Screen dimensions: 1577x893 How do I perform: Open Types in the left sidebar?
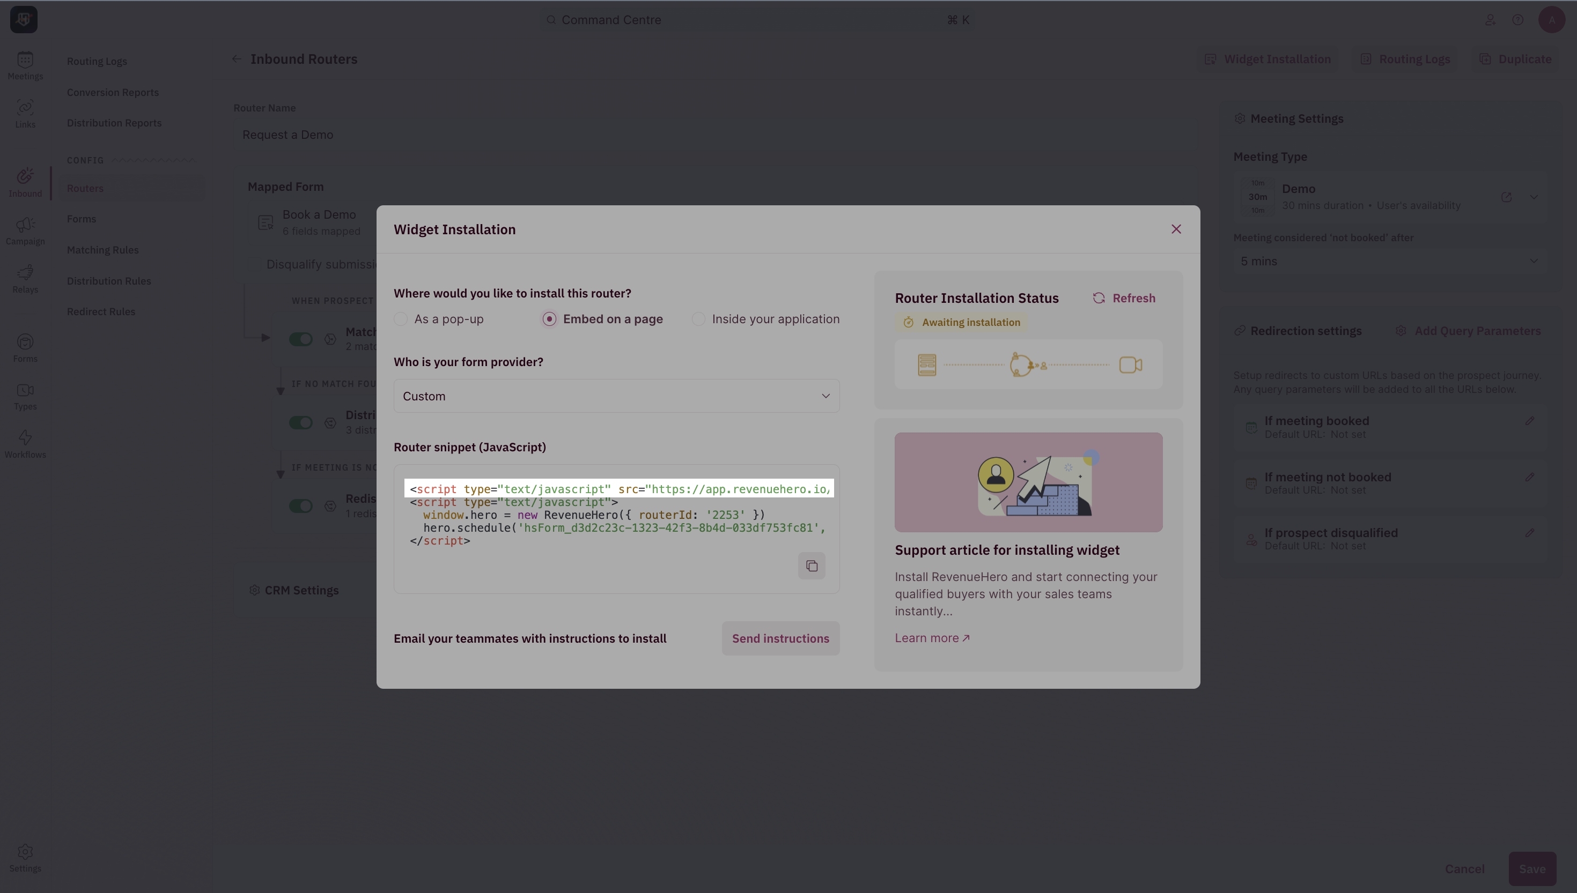(25, 397)
